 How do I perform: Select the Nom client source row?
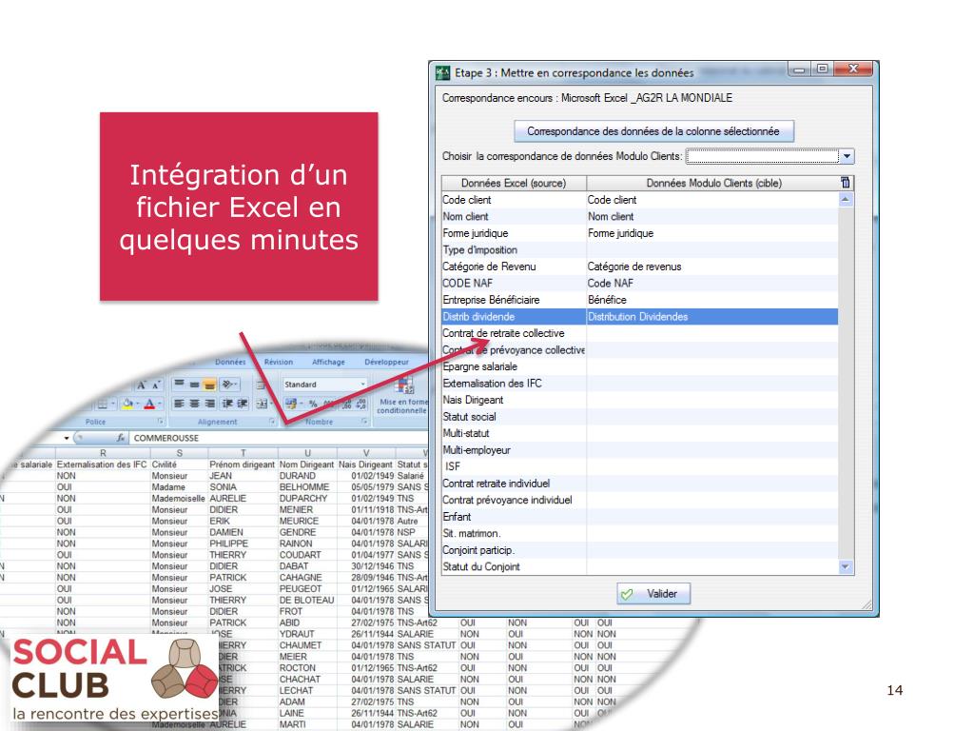click(x=640, y=216)
